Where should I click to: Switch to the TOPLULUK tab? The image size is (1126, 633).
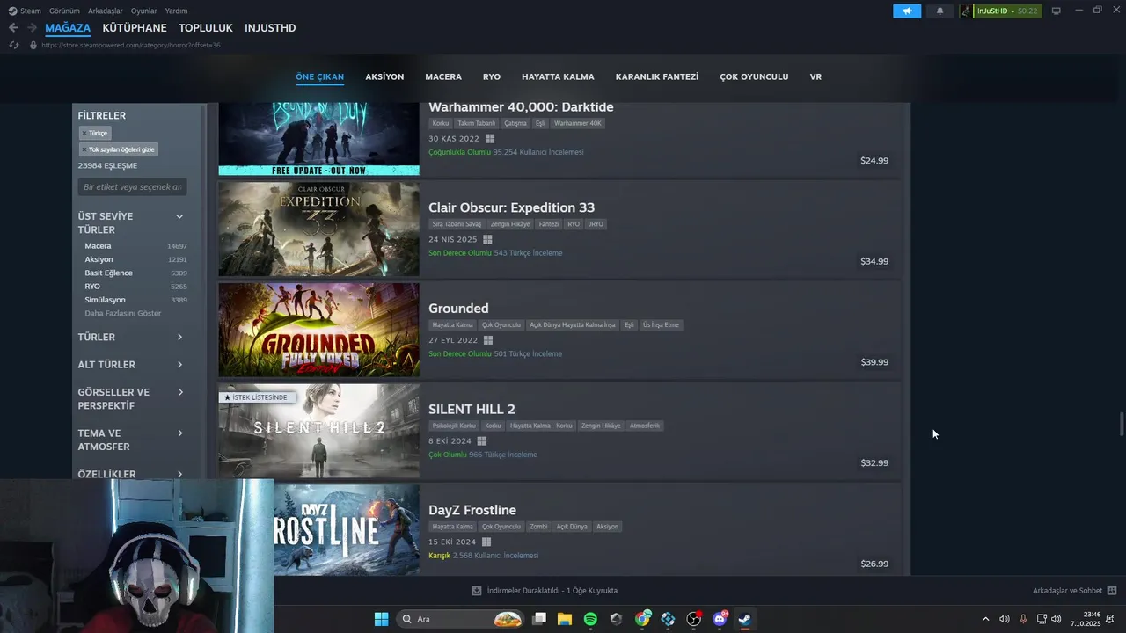tap(206, 28)
